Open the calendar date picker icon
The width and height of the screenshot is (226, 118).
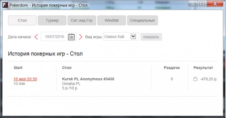pyautogui.click(x=71, y=37)
